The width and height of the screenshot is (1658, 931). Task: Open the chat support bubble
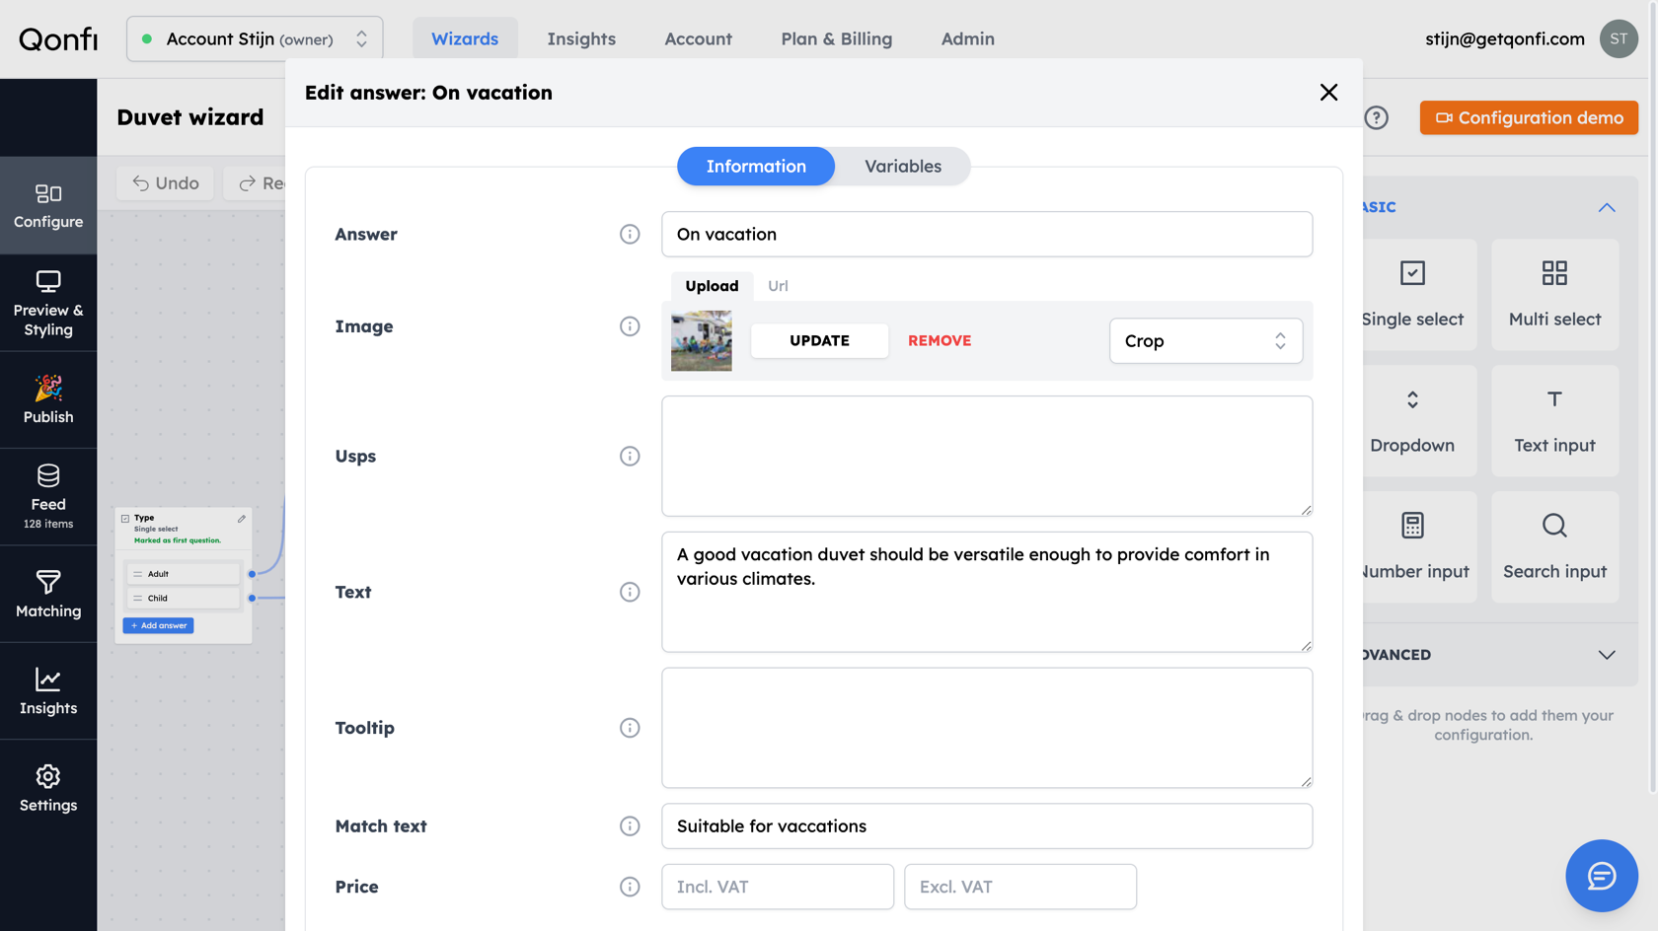[1601, 876]
